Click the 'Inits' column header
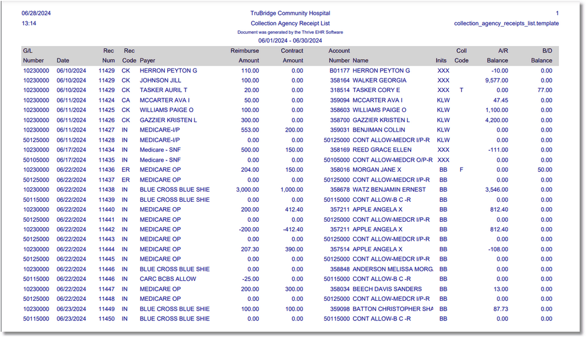Image resolution: width=586 pixels, height=338 pixels. point(441,60)
